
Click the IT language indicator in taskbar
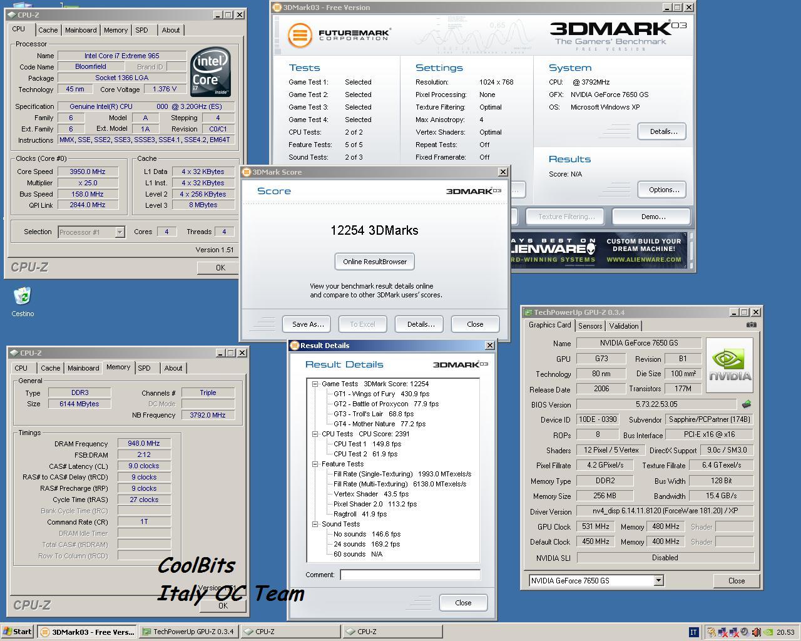pos(693,632)
